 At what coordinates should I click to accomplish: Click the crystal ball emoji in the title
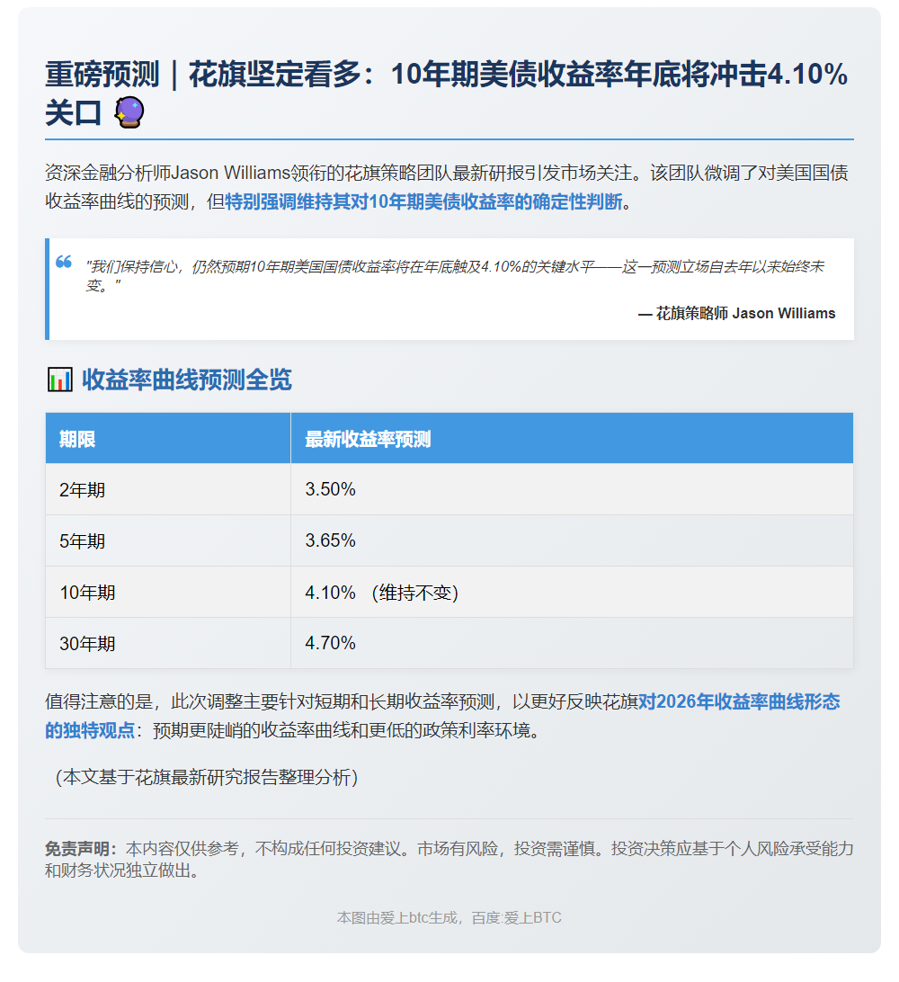pos(129,113)
